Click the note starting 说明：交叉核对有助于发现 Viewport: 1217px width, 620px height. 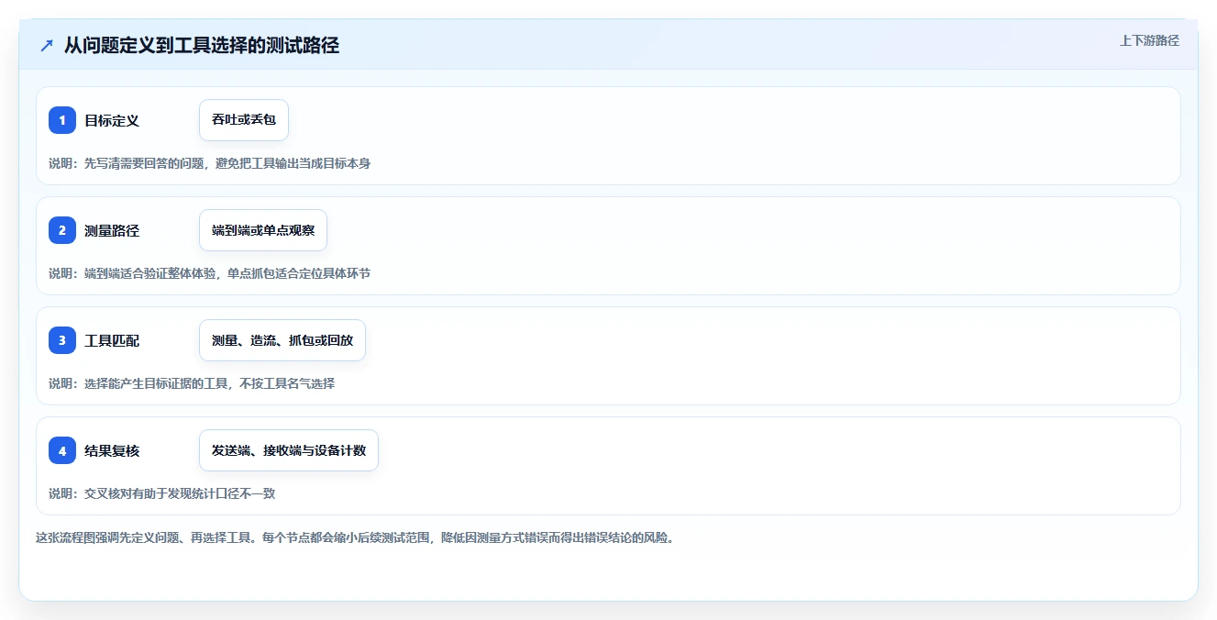(161, 493)
